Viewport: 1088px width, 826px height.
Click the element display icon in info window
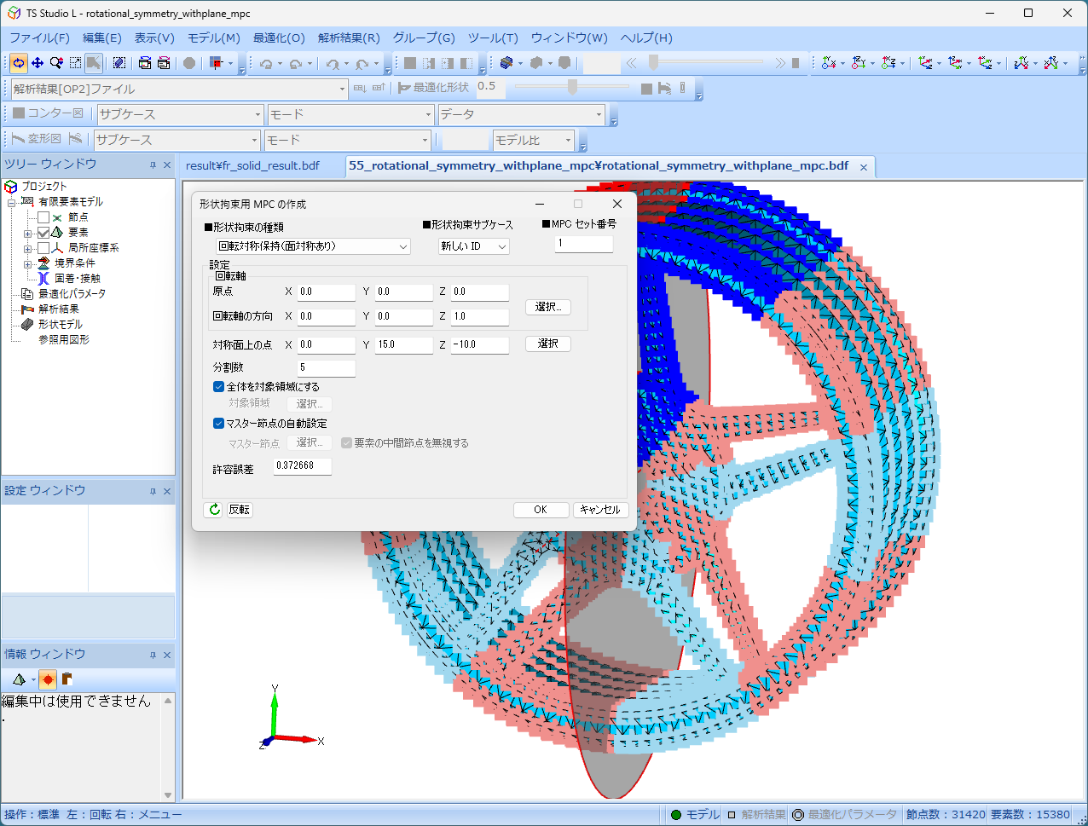pyautogui.click(x=19, y=679)
